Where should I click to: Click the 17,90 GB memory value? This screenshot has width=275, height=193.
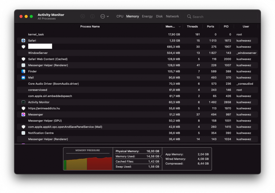tap(174, 34)
